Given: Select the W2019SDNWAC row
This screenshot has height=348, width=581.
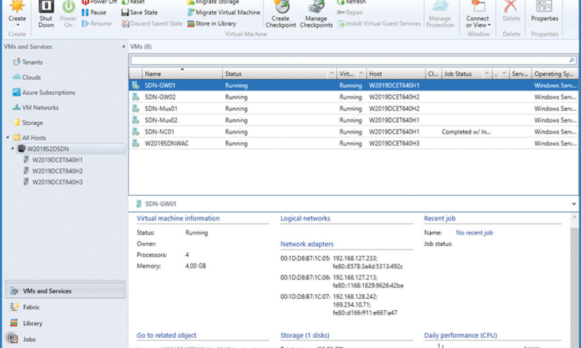Looking at the screenshot, I should (x=353, y=143).
